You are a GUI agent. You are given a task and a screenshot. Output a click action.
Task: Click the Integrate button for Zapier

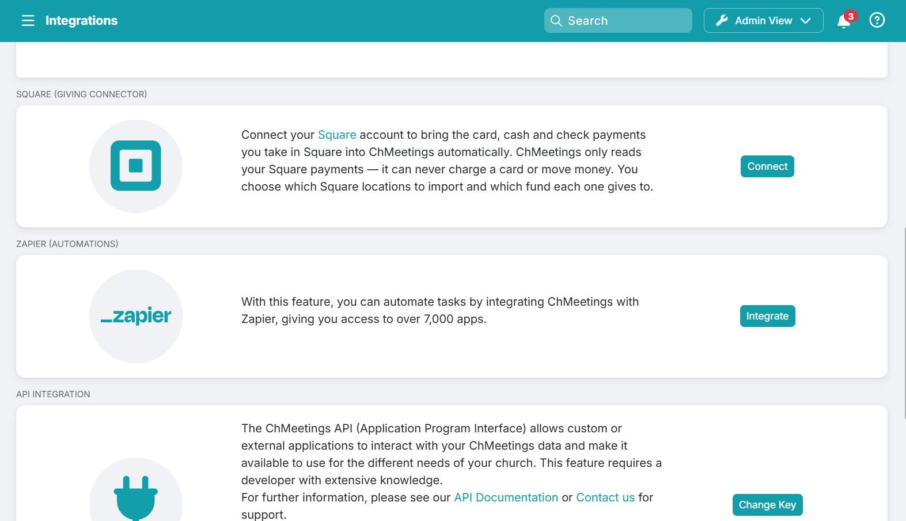[x=767, y=316]
